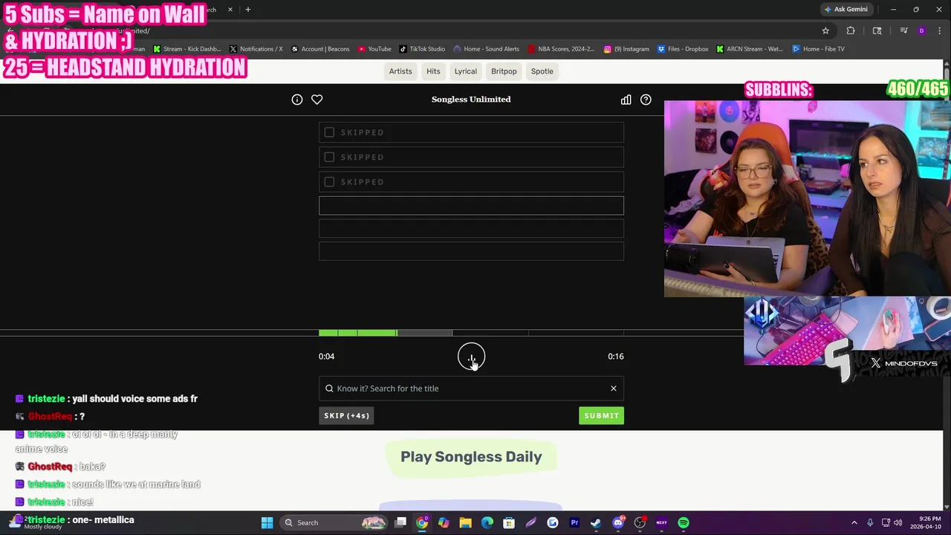Click Ask Gemini button
Image resolution: width=951 pixels, height=535 pixels.
point(846,10)
